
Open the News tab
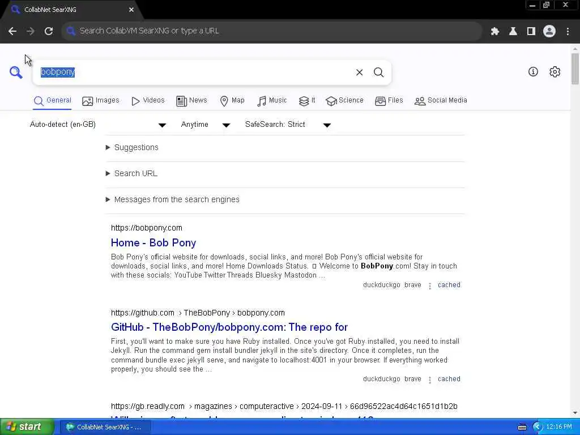191,101
